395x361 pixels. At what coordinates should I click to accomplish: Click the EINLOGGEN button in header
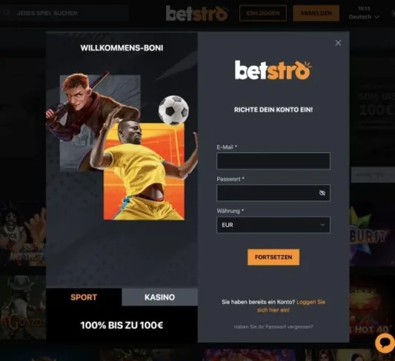[x=263, y=13]
